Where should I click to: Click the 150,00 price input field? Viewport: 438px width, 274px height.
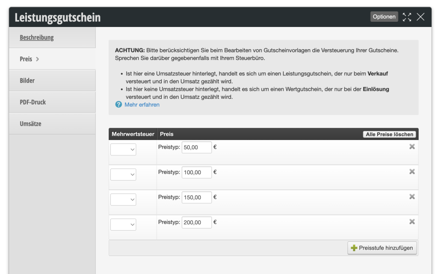196,197
